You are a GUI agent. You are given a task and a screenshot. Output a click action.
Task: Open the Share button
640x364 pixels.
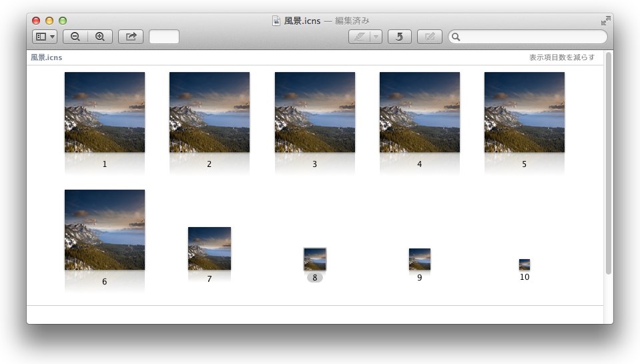coord(131,37)
